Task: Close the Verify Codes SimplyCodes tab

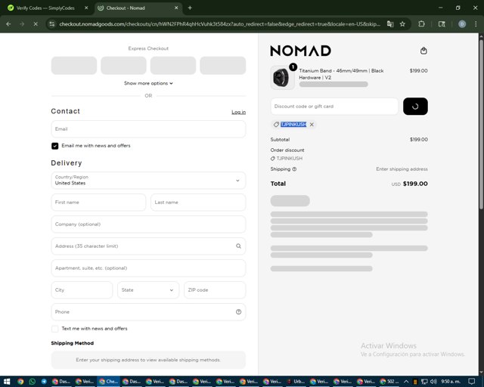Action: [86, 8]
